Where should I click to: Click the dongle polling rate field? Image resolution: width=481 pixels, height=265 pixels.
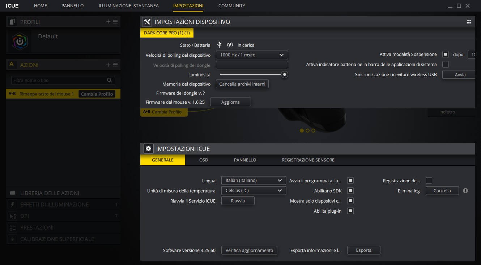pos(252,65)
